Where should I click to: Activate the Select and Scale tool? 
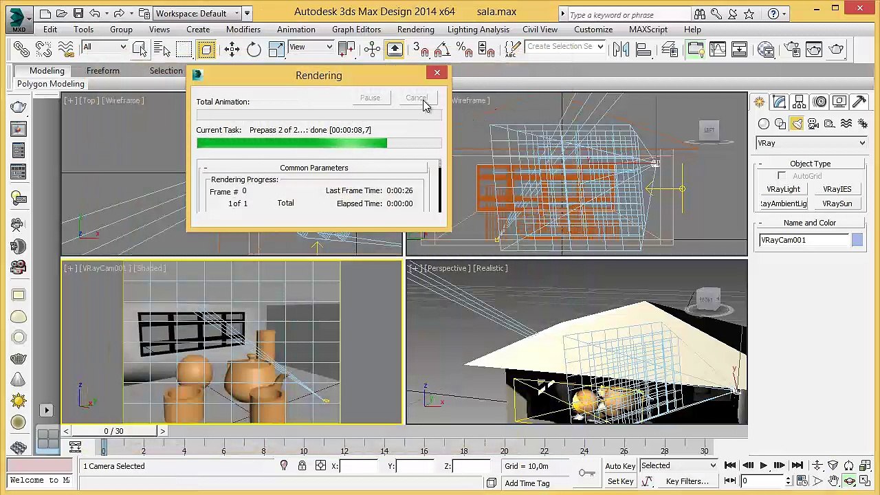[276, 49]
